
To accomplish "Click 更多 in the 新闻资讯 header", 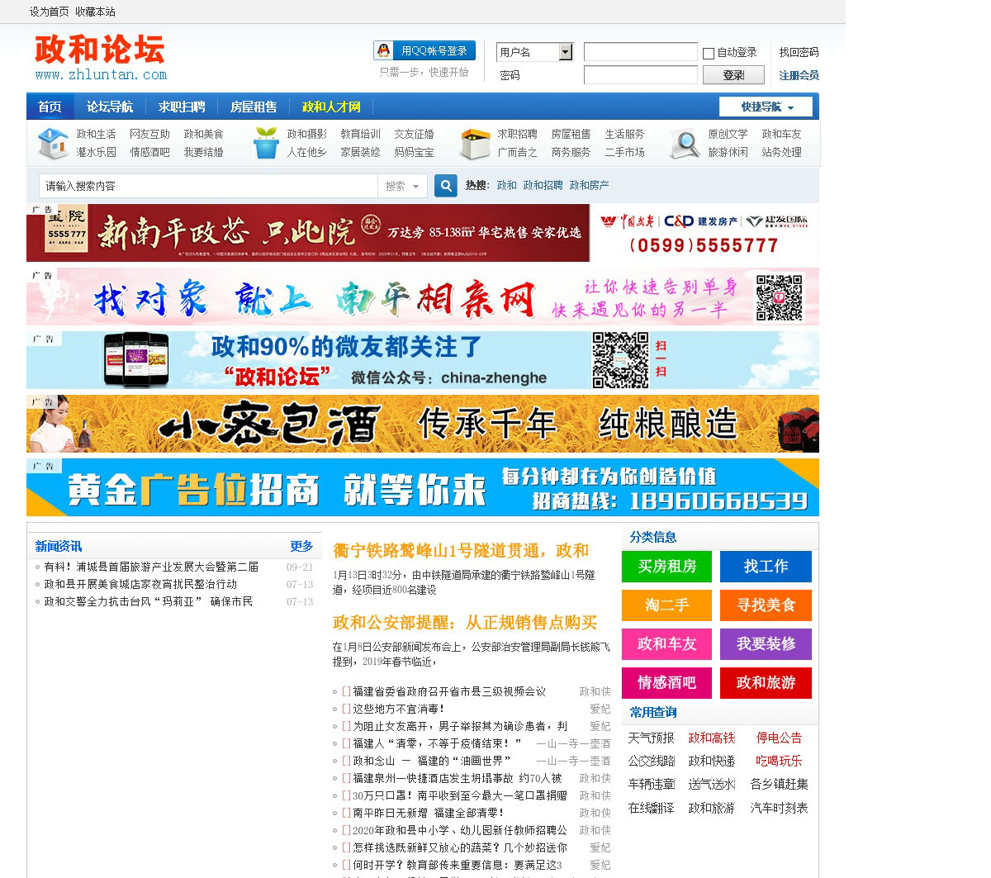I will coord(301,546).
